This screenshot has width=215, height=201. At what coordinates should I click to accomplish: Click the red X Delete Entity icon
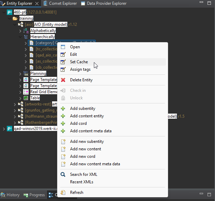[x=63, y=80]
